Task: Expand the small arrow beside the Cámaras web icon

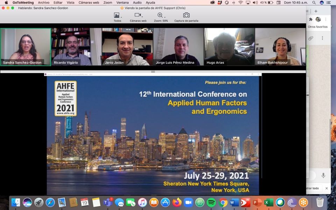Action: [x=142, y=16]
